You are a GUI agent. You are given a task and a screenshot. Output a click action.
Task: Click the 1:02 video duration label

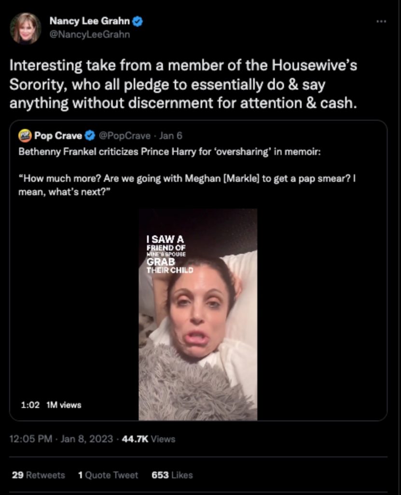pos(30,405)
